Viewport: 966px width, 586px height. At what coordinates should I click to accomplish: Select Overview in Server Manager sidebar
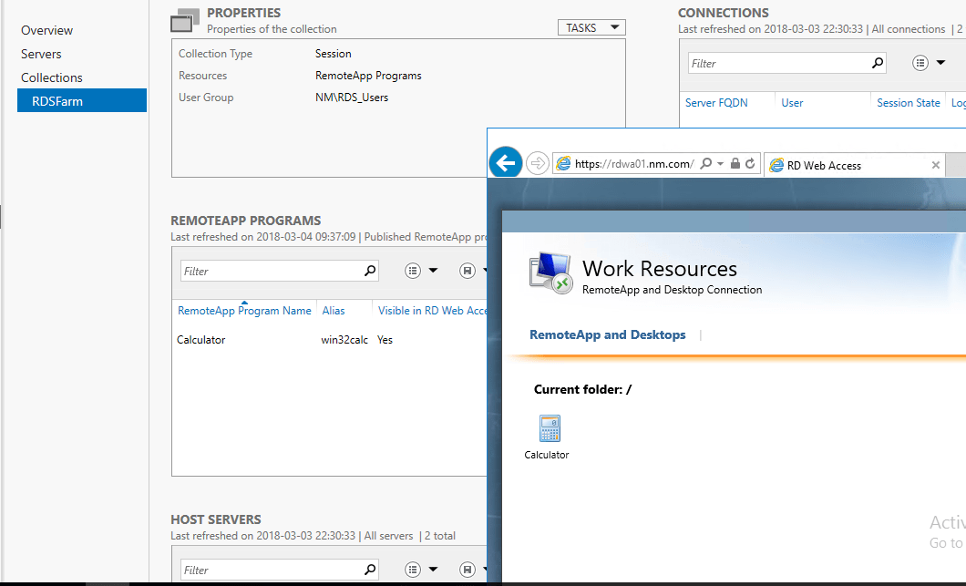[x=46, y=30]
